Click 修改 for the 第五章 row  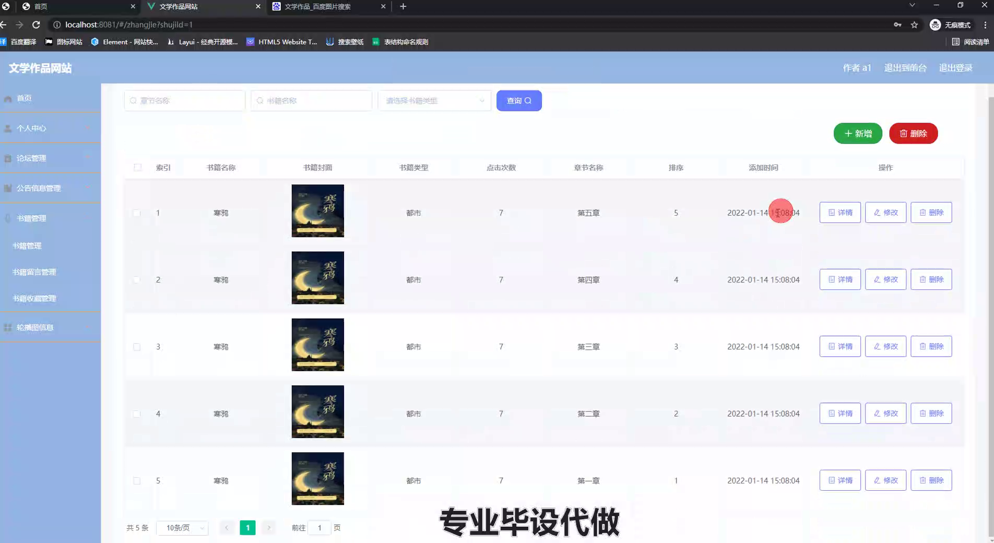click(x=885, y=213)
